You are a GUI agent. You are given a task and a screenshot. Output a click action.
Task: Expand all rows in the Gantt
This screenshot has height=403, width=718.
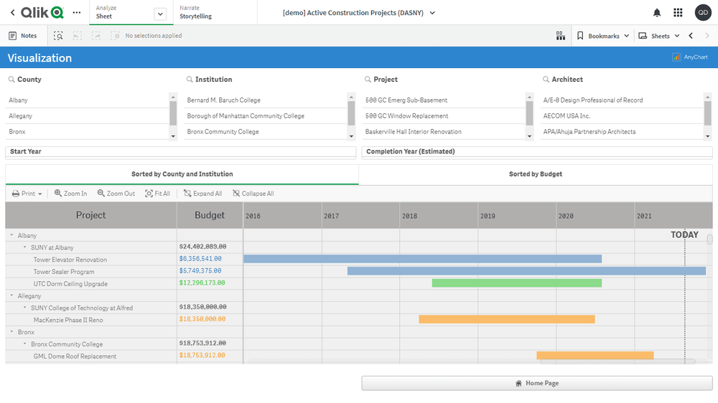tap(202, 194)
